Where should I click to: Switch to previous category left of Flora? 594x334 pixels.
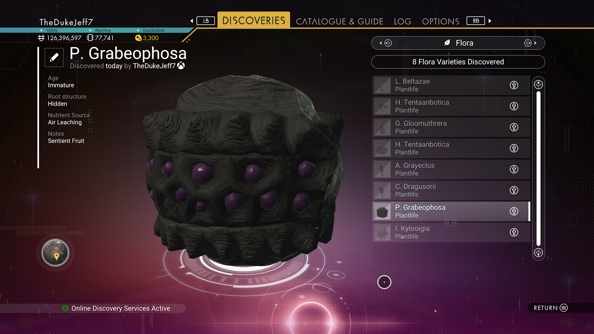point(385,43)
